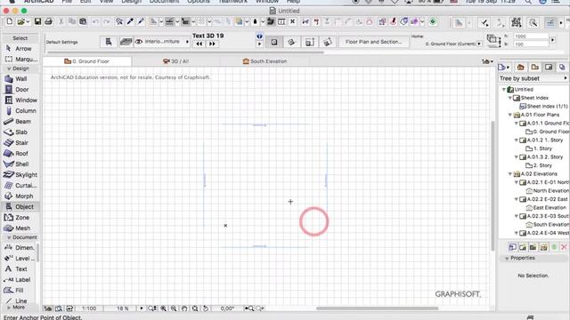Image resolution: width=570 pixels, height=320 pixels.
Task: Click the 0,00° orientation button
Action: click(x=227, y=308)
